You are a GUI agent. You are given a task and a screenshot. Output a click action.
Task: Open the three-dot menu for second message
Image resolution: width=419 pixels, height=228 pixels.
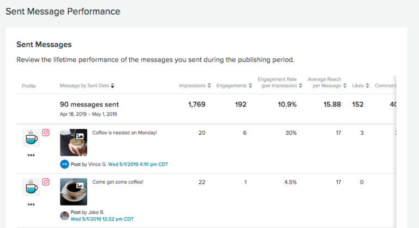coord(31,205)
